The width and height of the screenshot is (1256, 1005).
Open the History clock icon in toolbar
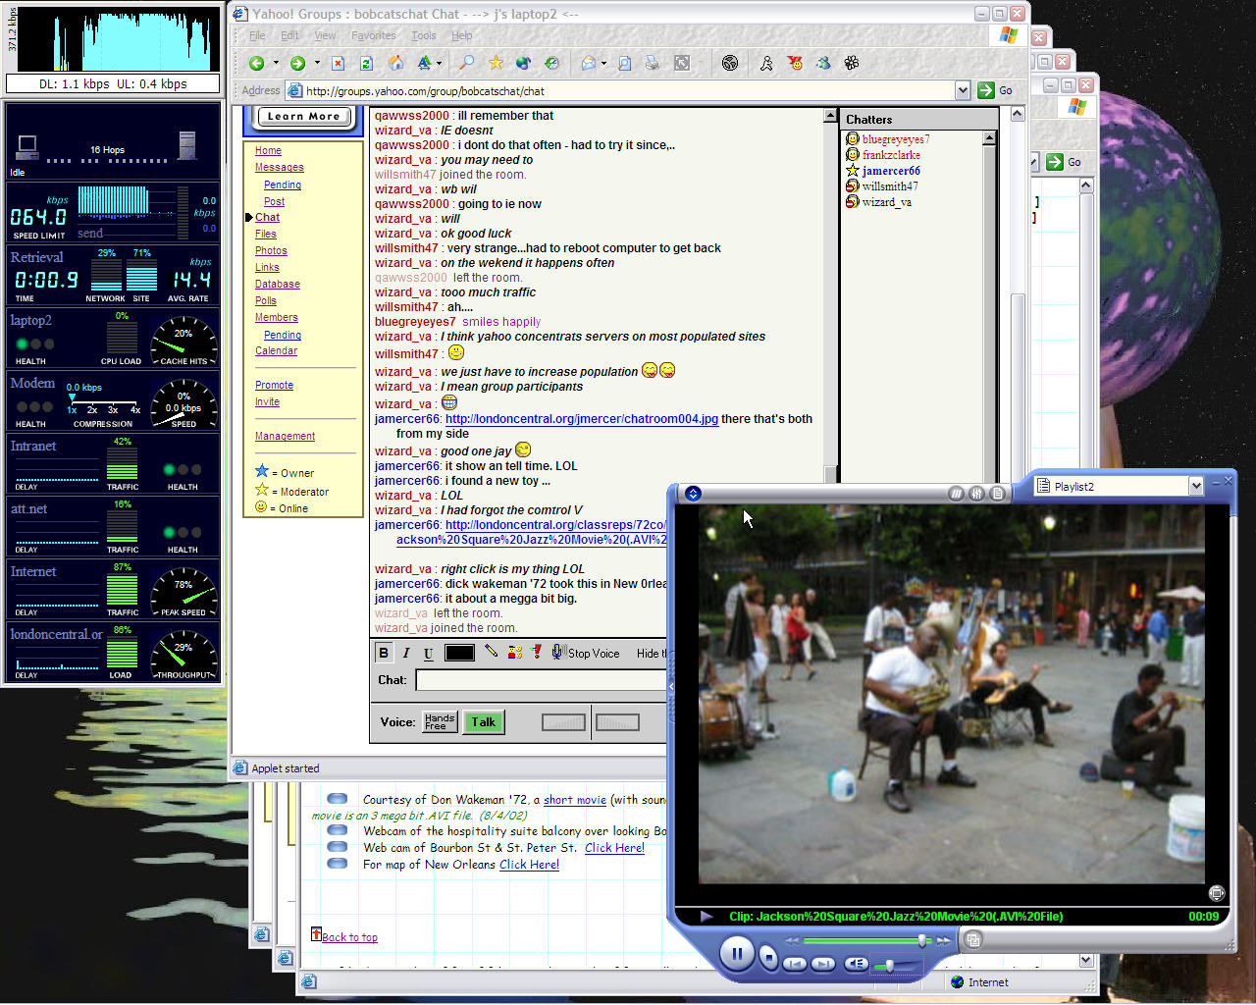point(552,63)
